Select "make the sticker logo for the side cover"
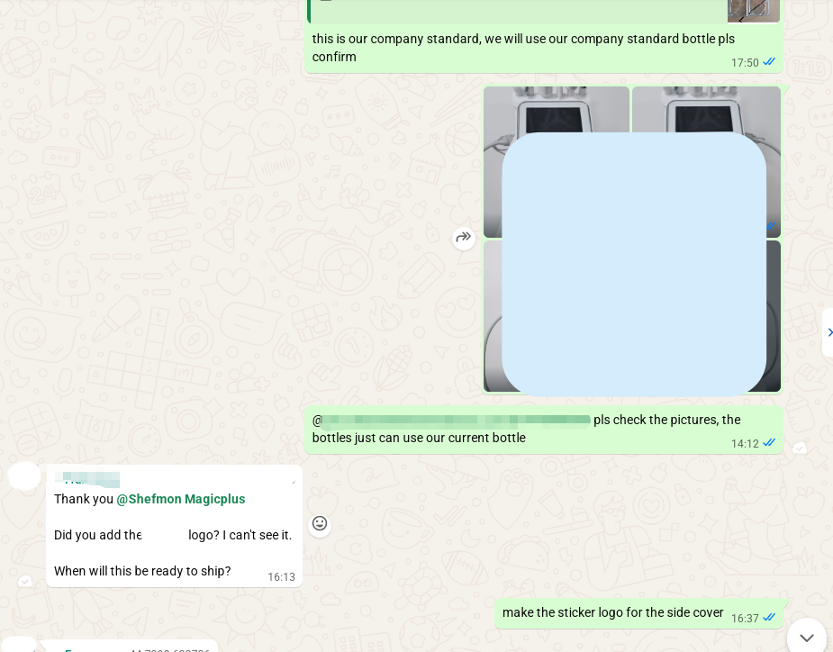The image size is (833, 652). [x=613, y=612]
